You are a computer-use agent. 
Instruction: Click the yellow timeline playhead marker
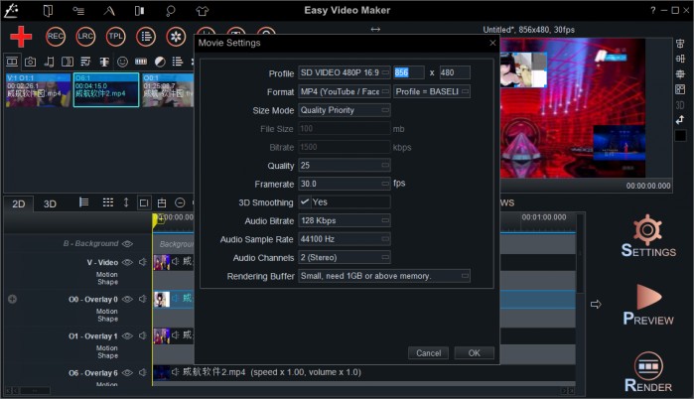click(158, 220)
